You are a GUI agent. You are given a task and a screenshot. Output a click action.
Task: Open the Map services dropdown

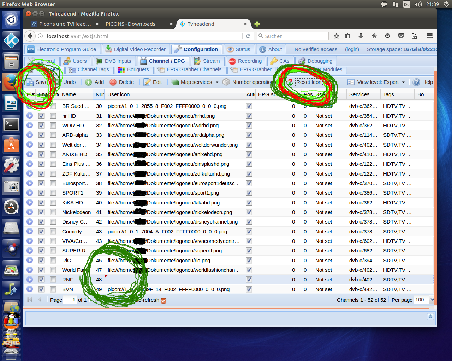click(x=195, y=82)
